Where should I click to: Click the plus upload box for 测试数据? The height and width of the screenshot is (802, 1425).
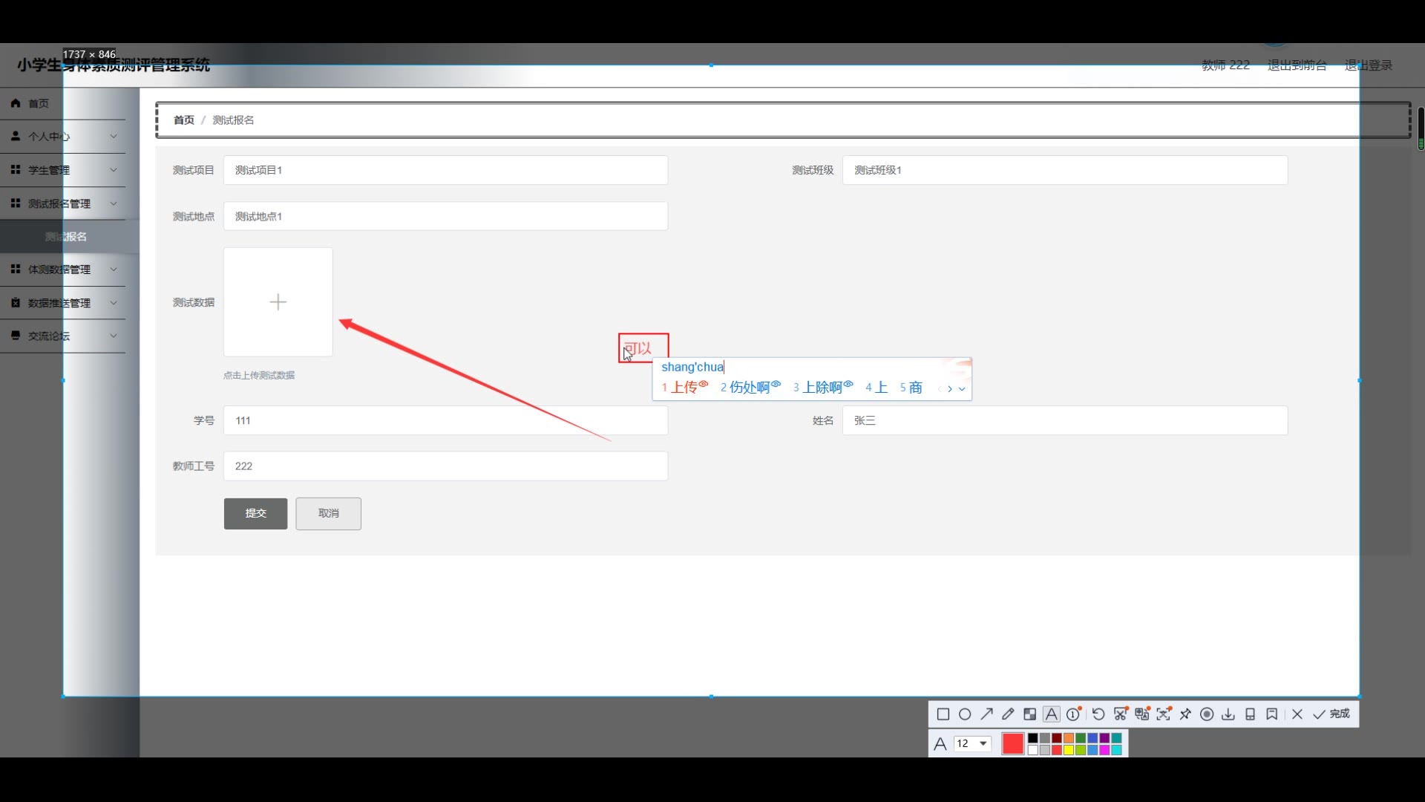[278, 302]
